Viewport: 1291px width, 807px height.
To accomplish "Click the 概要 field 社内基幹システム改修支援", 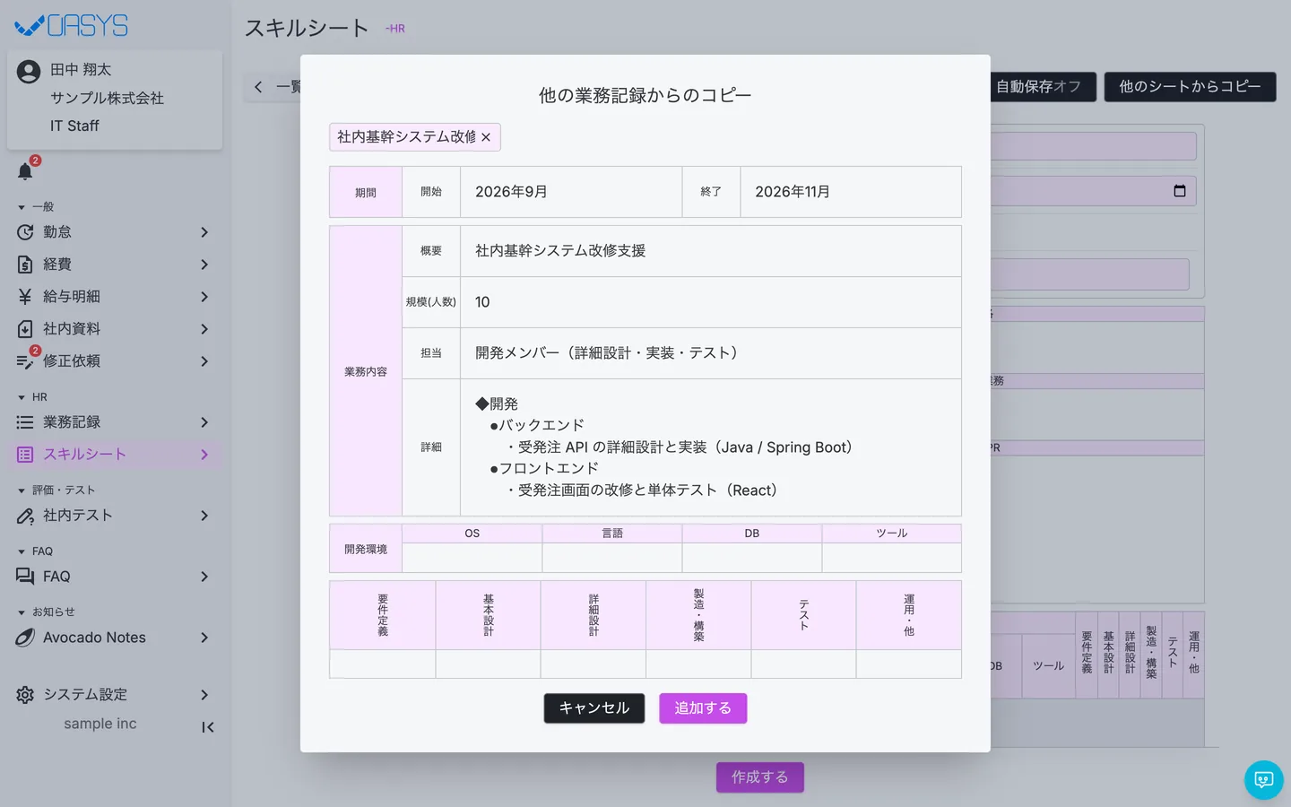I will click(x=711, y=251).
